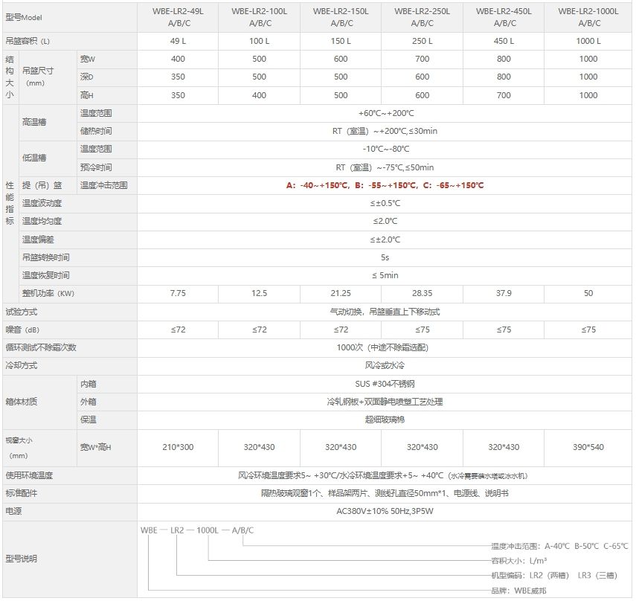Select the 吊篮转换时间 5s value
Image resolution: width=636 pixels, height=601 pixels.
(385, 257)
